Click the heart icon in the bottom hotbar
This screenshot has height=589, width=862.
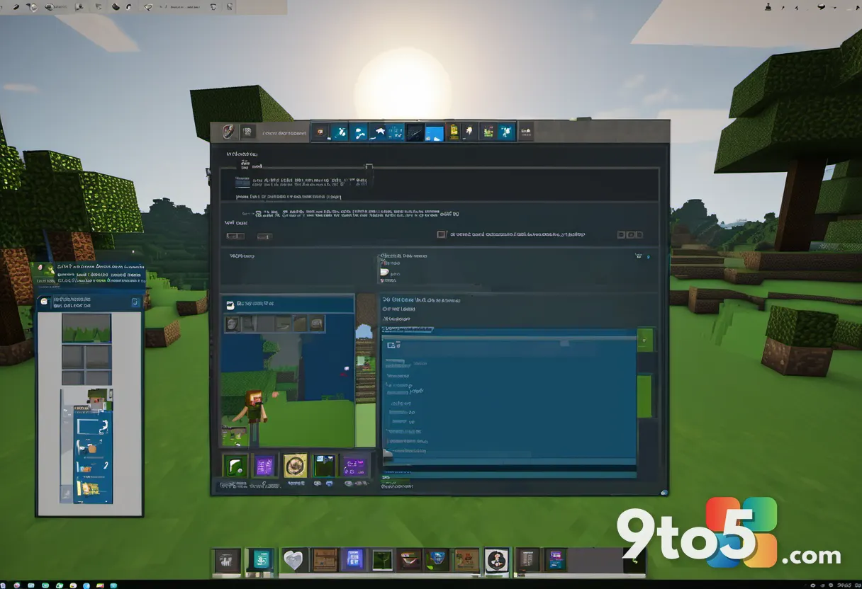[293, 561]
